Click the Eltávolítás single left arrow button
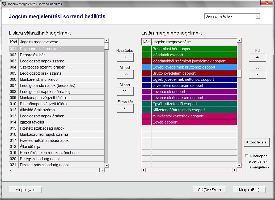 pyautogui.click(x=125, y=108)
